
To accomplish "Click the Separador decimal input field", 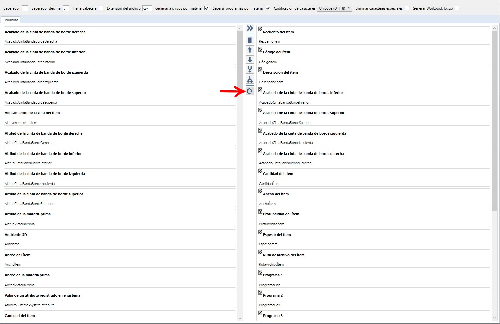I will click(66, 8).
